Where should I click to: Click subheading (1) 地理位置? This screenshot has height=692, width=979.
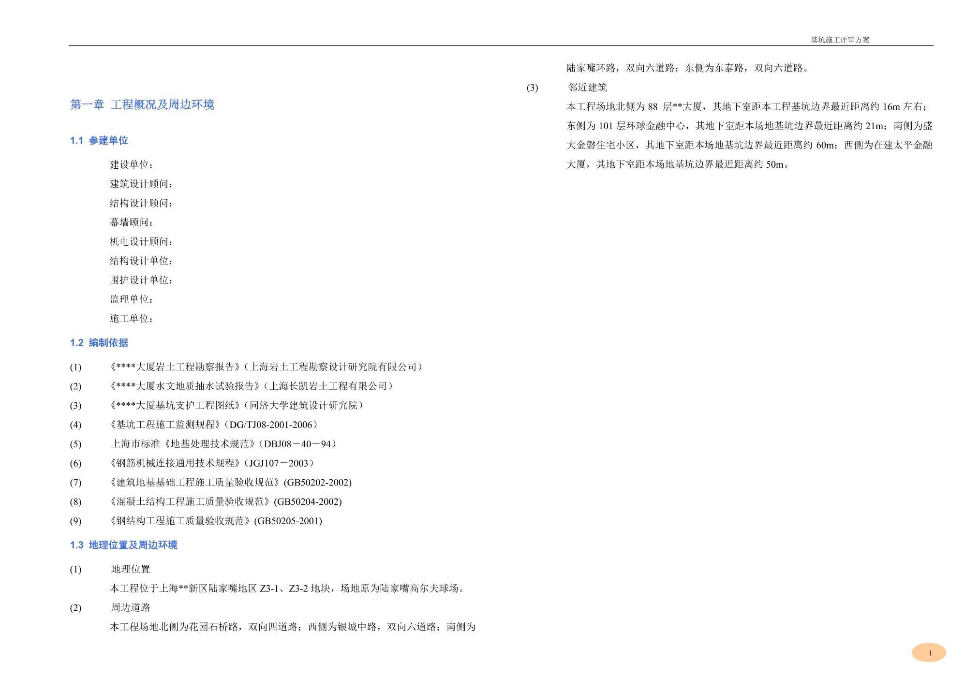tap(110, 569)
